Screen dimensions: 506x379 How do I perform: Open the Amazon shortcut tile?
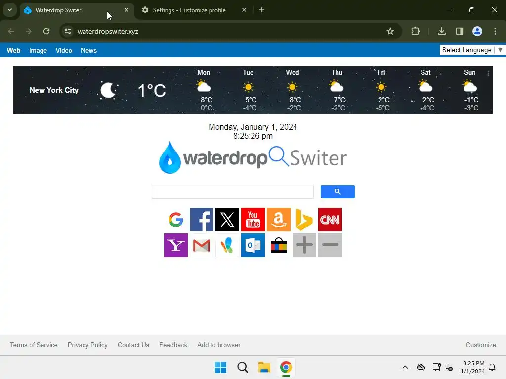coord(279,220)
